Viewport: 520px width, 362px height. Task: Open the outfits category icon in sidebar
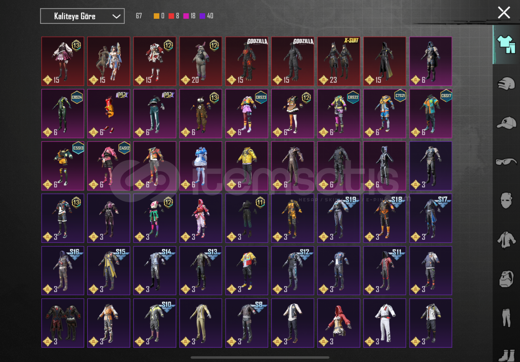506,45
